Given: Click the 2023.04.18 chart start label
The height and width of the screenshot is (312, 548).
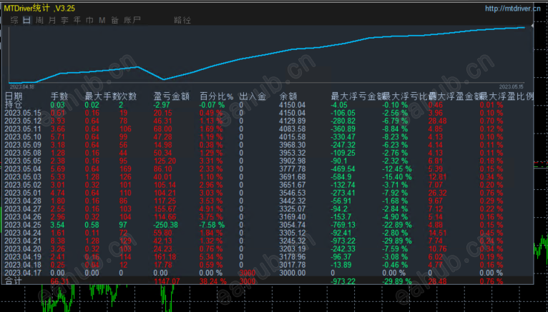Looking at the screenshot, I should pos(22,87).
